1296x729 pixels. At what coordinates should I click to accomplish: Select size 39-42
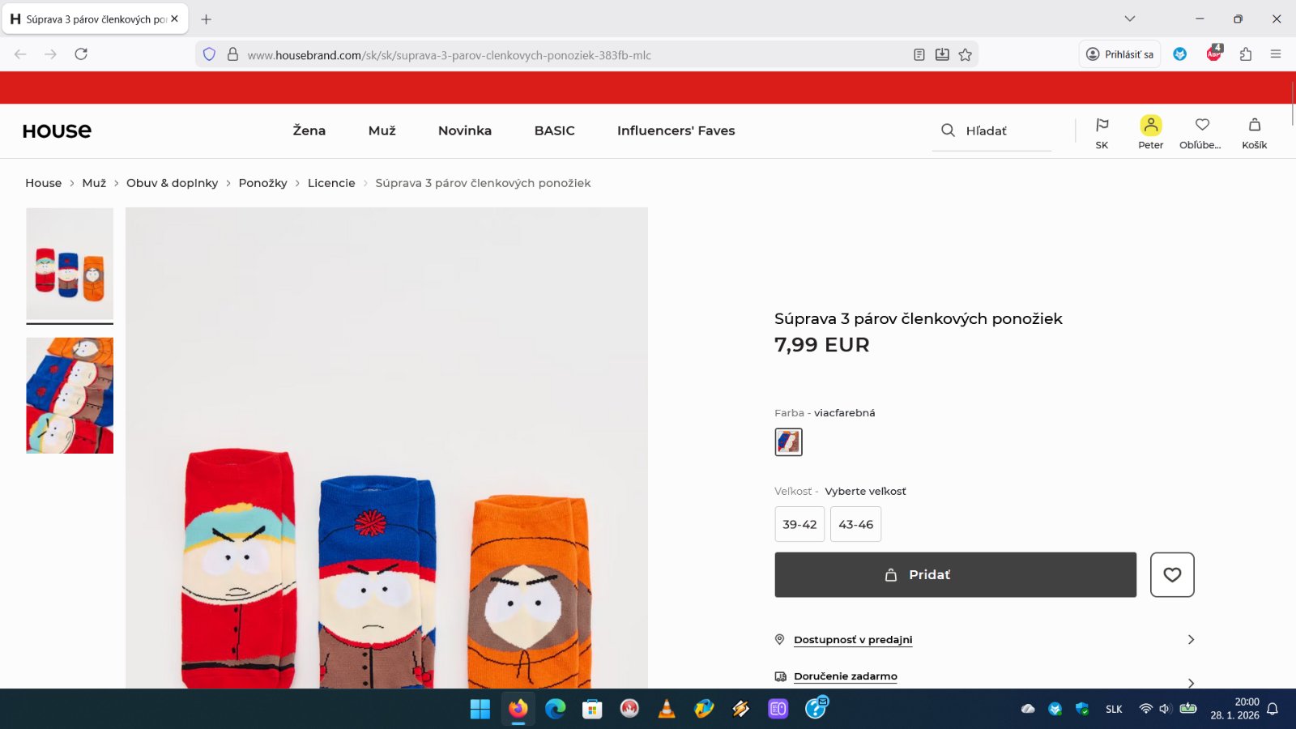[x=799, y=525]
